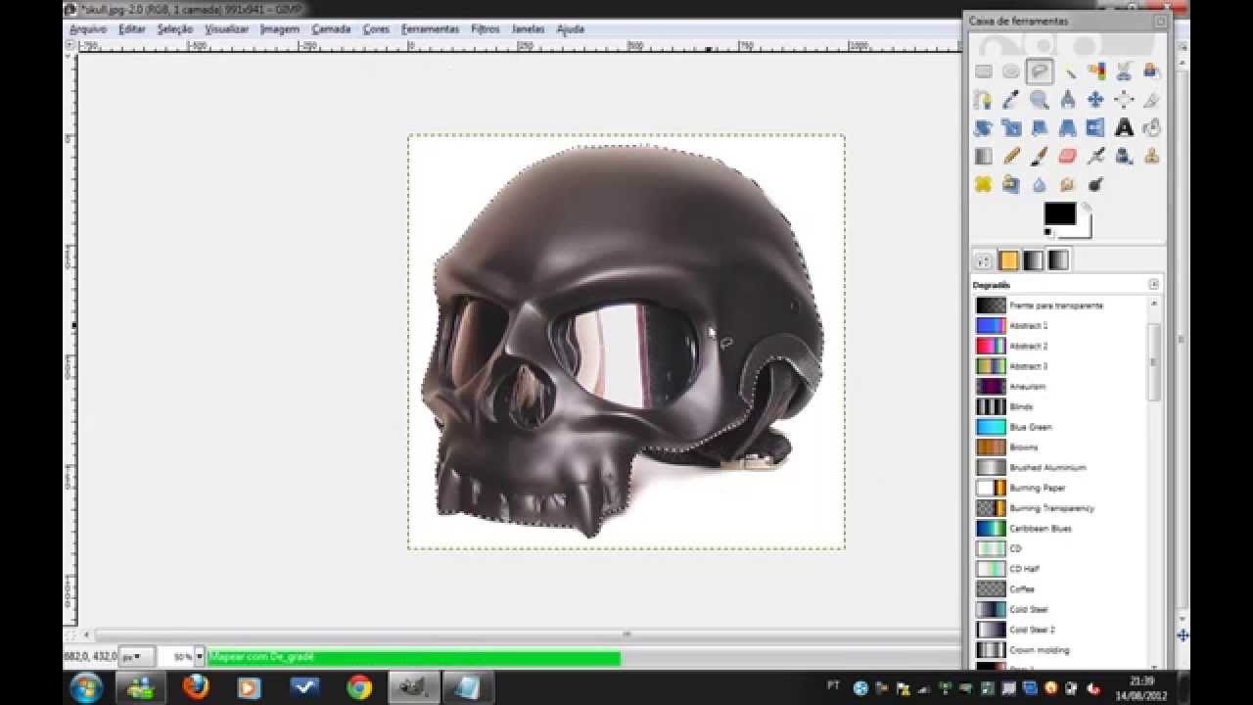The image size is (1253, 705).
Task: Open Firefox from the taskbar
Action: click(x=196, y=687)
